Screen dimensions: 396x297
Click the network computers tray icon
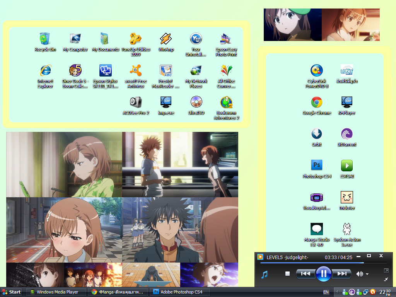(366, 292)
